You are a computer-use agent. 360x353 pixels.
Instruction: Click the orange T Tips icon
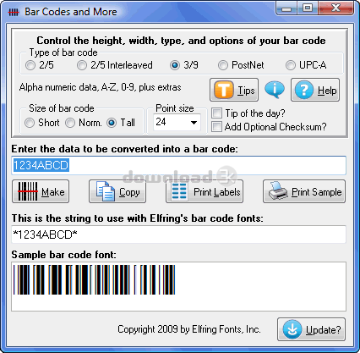point(224,90)
